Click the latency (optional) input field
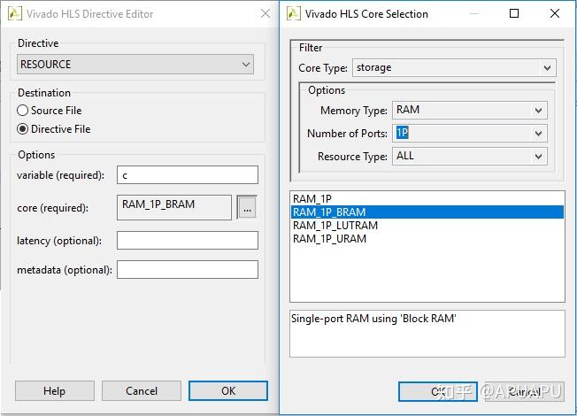Screen dimensions: 577x416 [x=188, y=241]
